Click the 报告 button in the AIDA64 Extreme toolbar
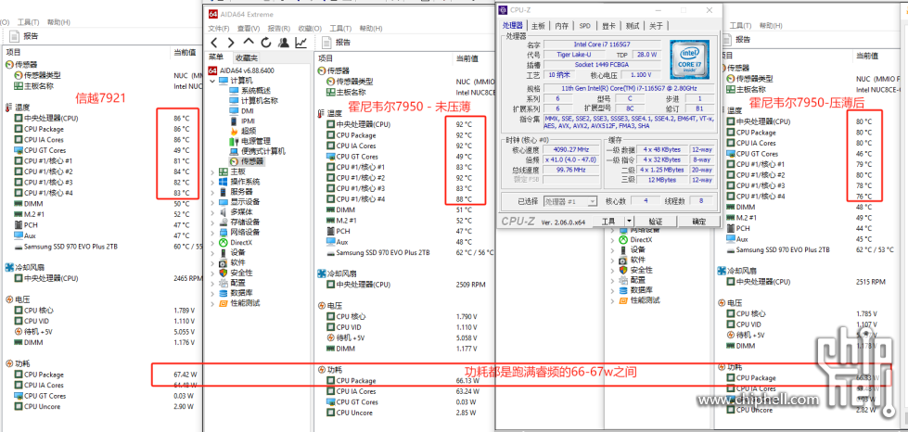This screenshot has height=432, width=908. (x=336, y=43)
